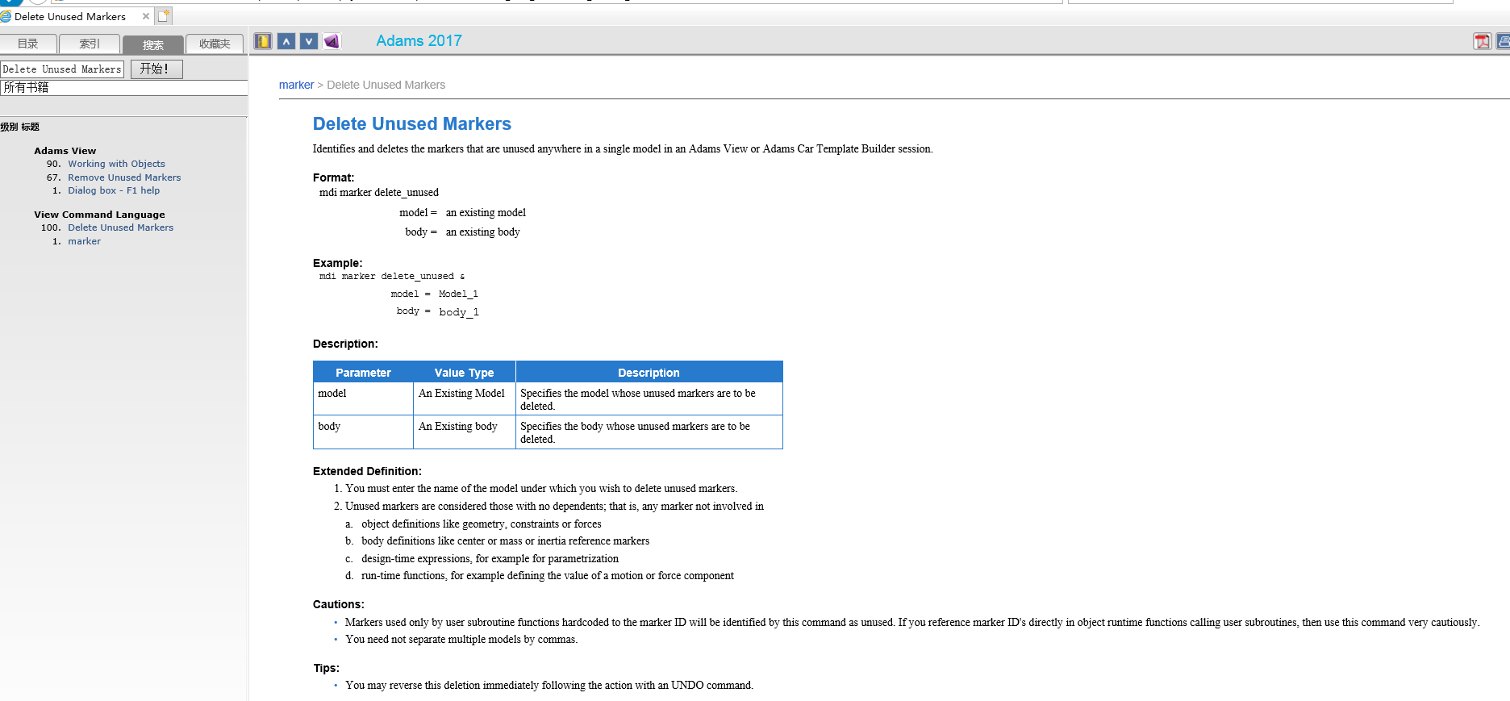Click the 开始! search button
The width and height of the screenshot is (1510, 701).
(156, 69)
